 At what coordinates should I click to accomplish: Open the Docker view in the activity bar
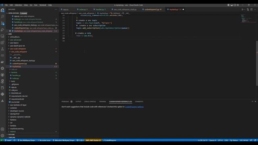(2, 62)
